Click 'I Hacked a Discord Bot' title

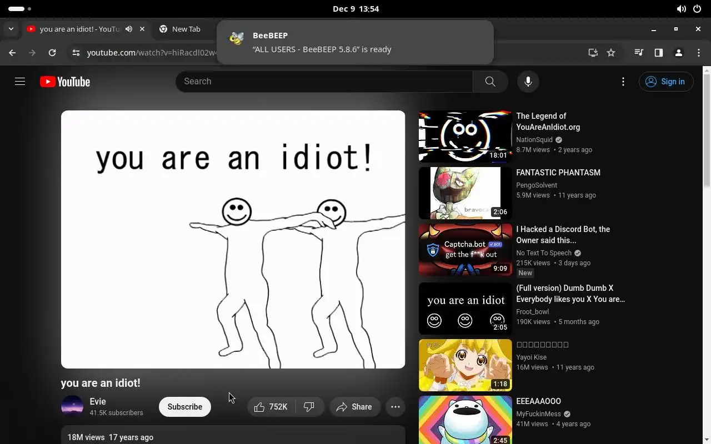563,235
